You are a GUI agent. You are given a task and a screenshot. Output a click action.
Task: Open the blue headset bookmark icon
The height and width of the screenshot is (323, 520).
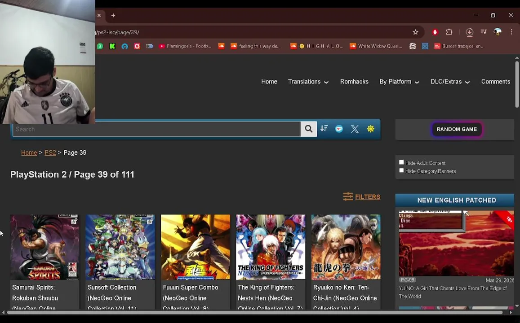pyautogui.click(x=124, y=46)
